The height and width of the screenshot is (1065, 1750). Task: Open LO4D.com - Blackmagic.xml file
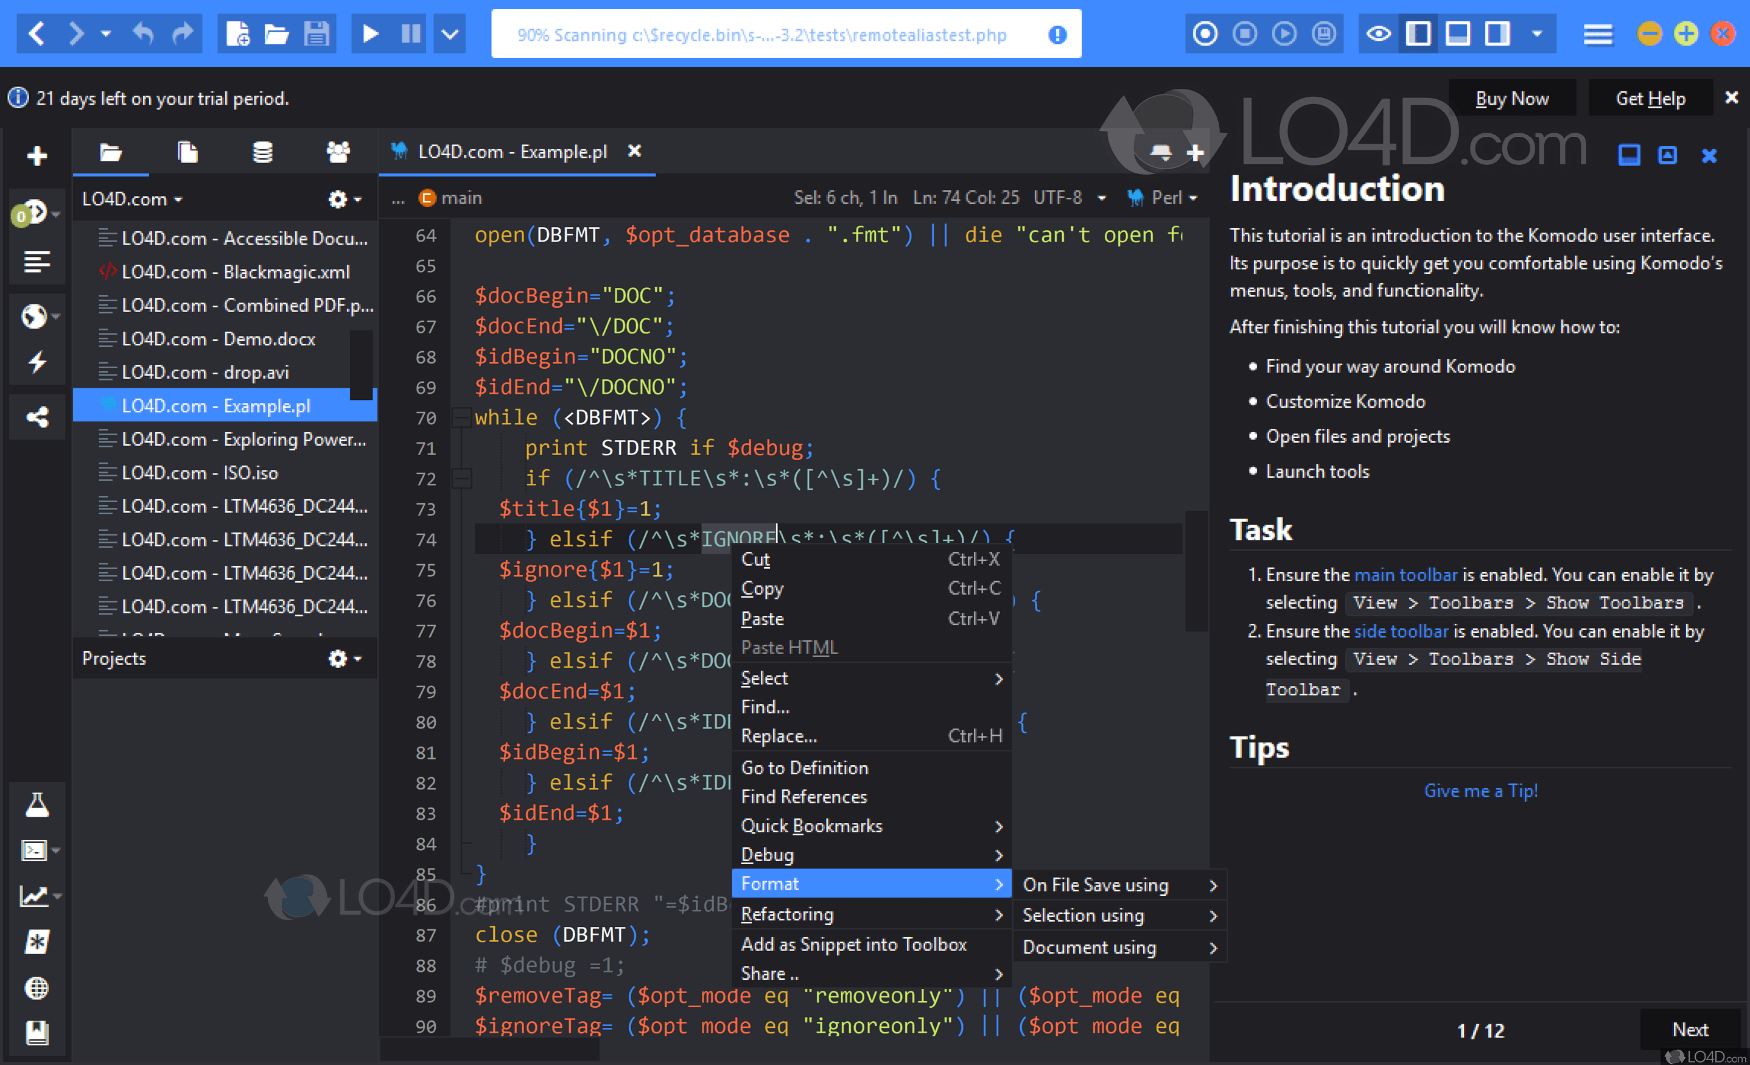pos(235,272)
